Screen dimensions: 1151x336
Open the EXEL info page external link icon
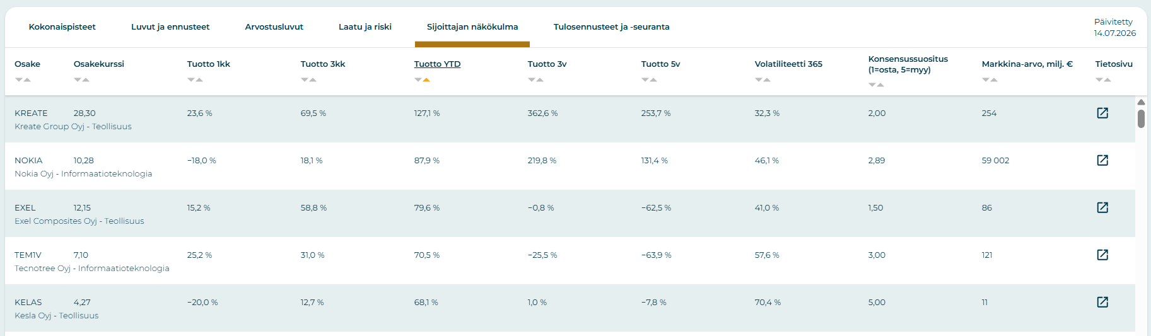(x=1102, y=207)
